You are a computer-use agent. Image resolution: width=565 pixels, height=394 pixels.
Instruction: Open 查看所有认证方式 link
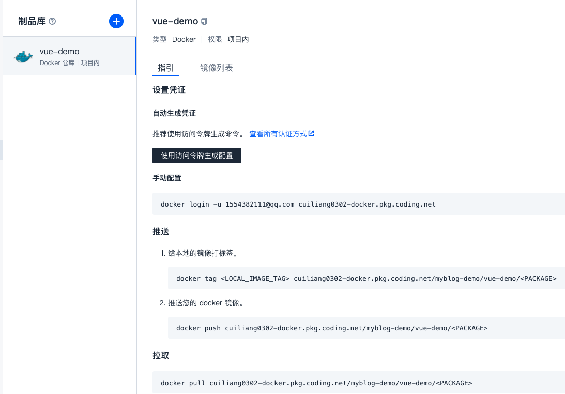278,134
